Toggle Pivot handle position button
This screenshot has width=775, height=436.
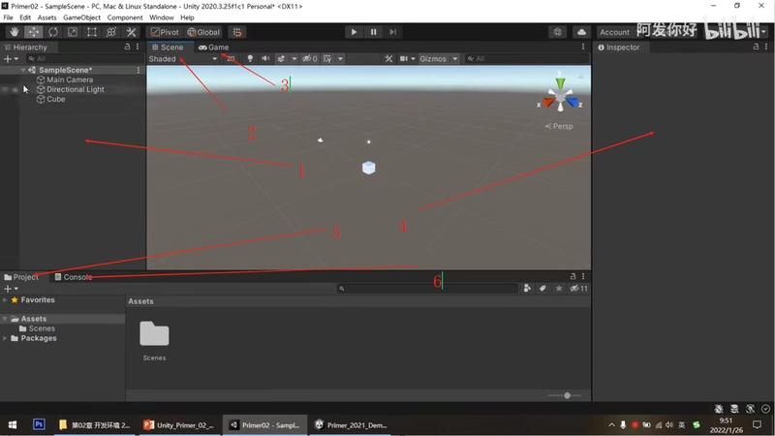pyautogui.click(x=165, y=32)
